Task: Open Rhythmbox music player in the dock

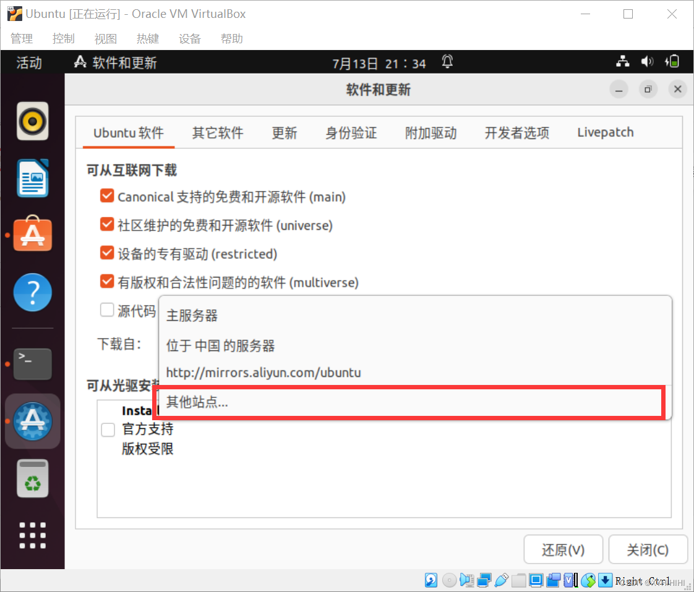Action: pos(32,122)
